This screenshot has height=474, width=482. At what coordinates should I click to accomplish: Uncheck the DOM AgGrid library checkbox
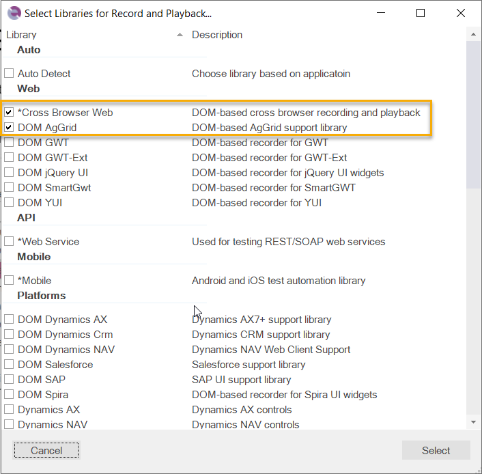tap(9, 128)
